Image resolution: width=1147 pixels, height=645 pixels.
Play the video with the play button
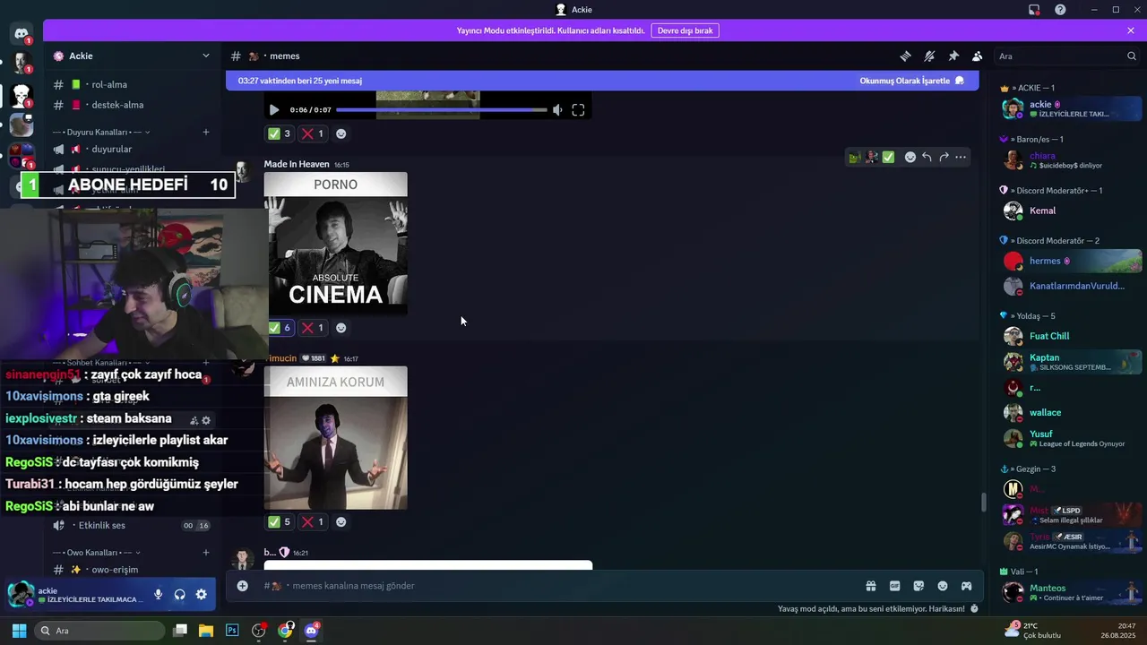274,110
